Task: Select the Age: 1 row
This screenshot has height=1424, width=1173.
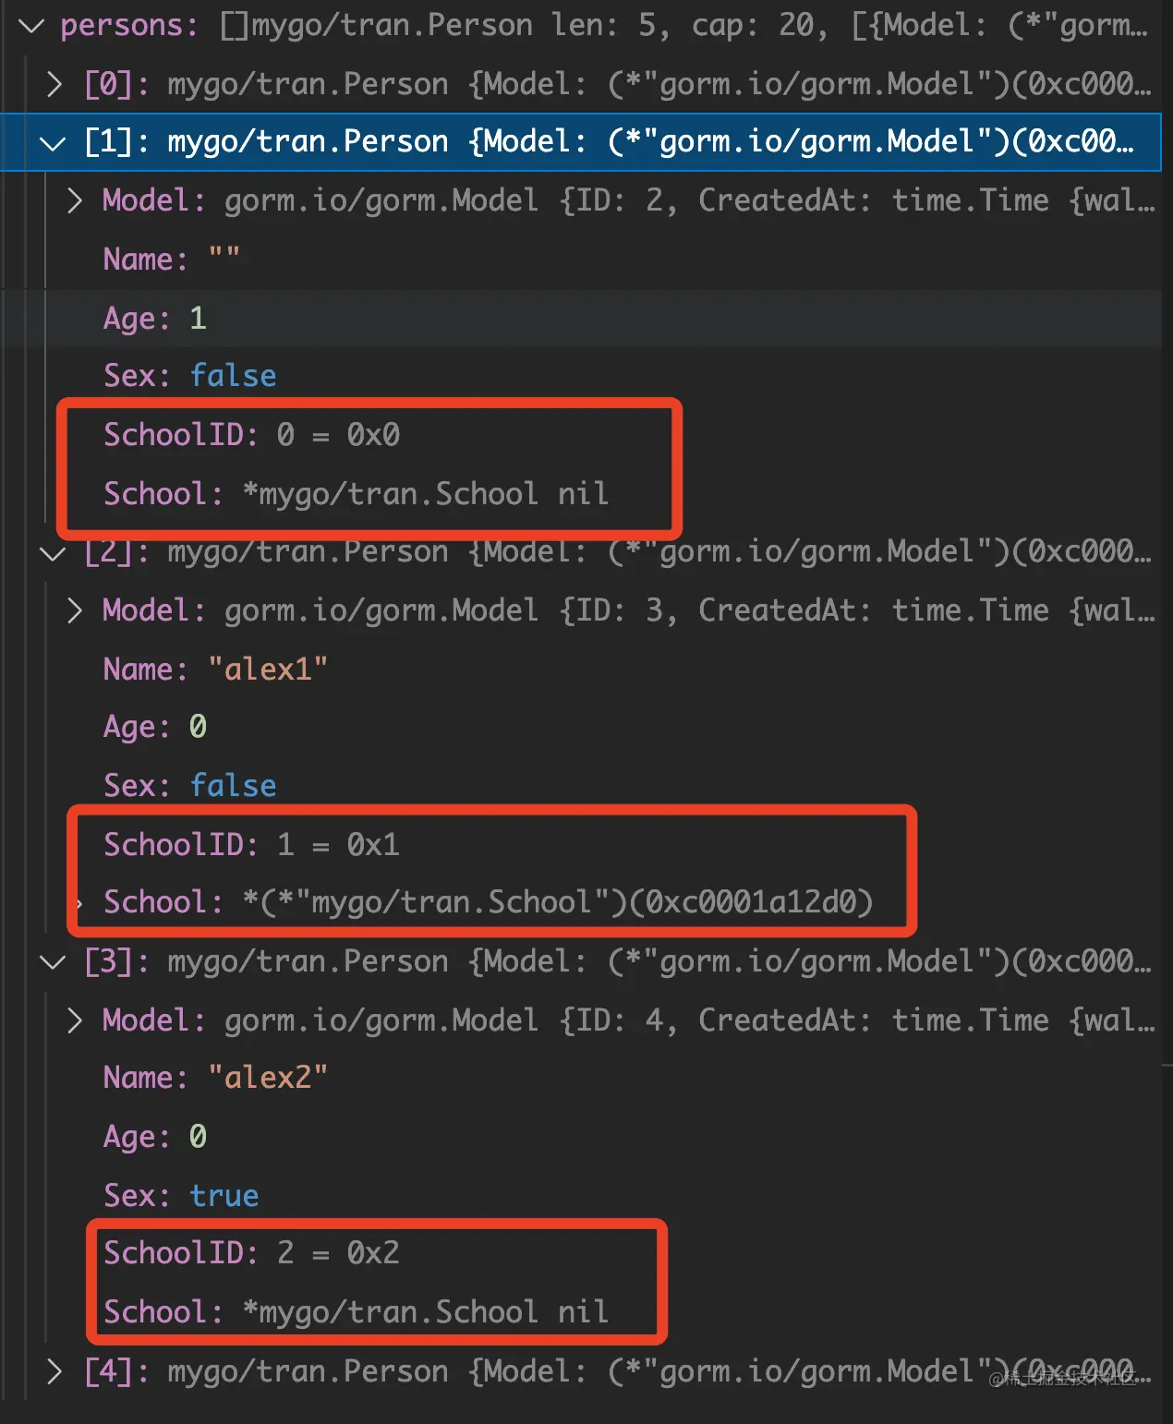Action: pyautogui.click(x=582, y=318)
